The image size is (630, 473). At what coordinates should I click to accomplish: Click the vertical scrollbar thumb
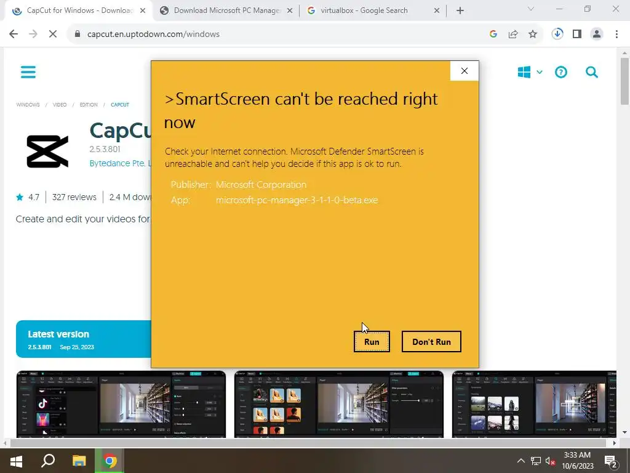[x=624, y=81]
